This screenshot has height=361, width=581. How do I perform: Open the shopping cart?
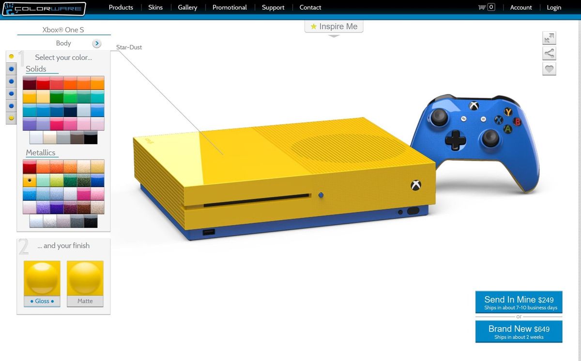(x=485, y=7)
